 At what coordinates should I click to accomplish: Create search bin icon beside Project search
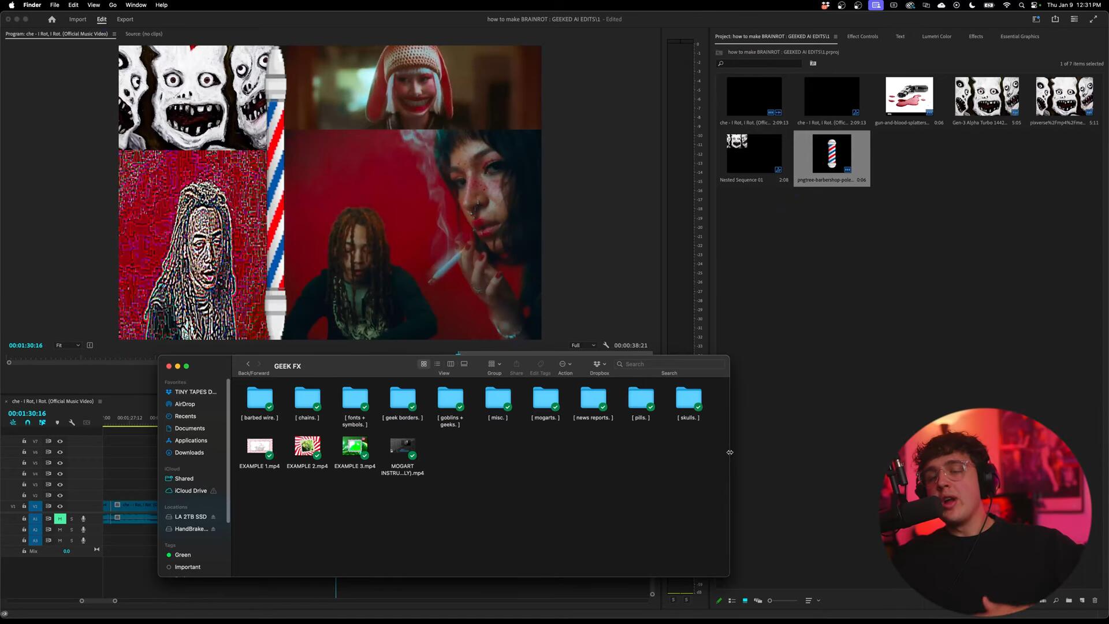click(813, 64)
